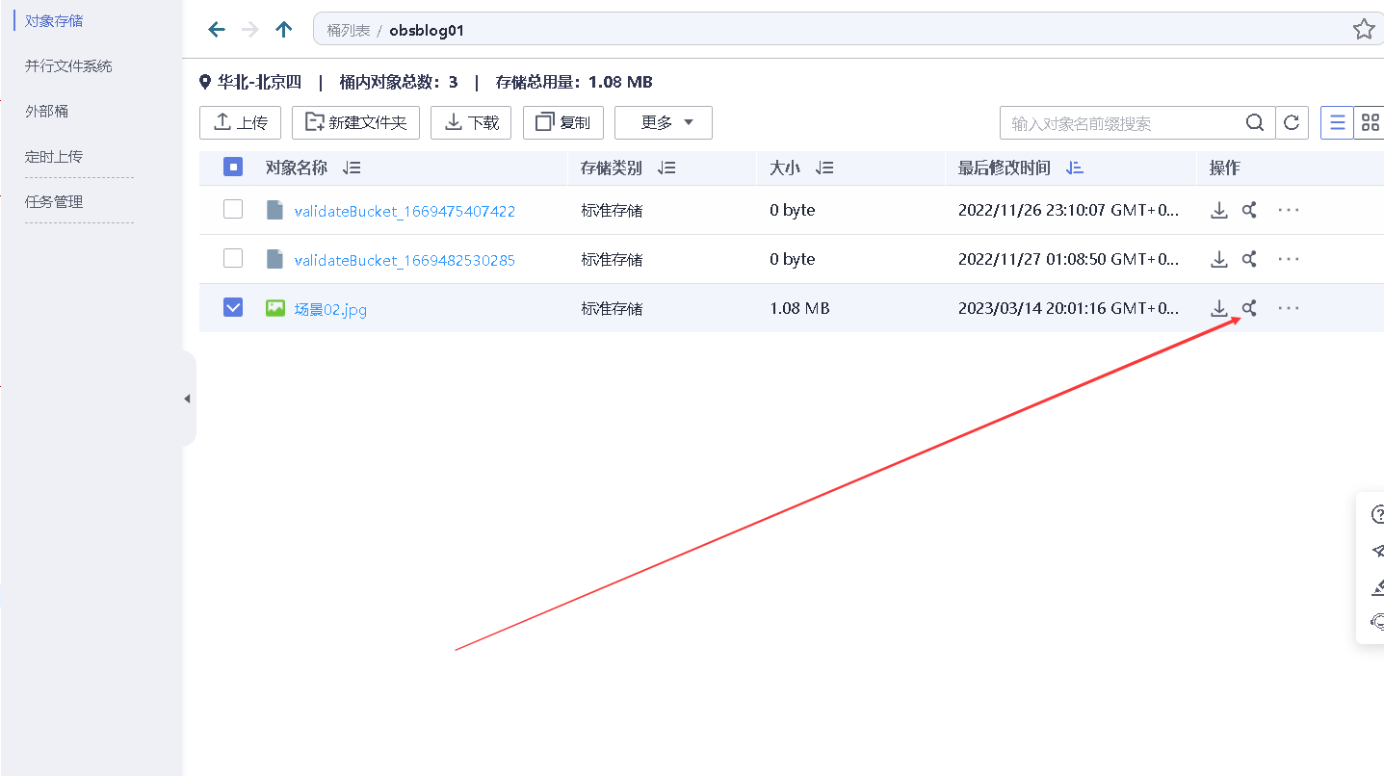
Task: Click the 华北-北京四 location pin icon
Action: click(x=205, y=82)
